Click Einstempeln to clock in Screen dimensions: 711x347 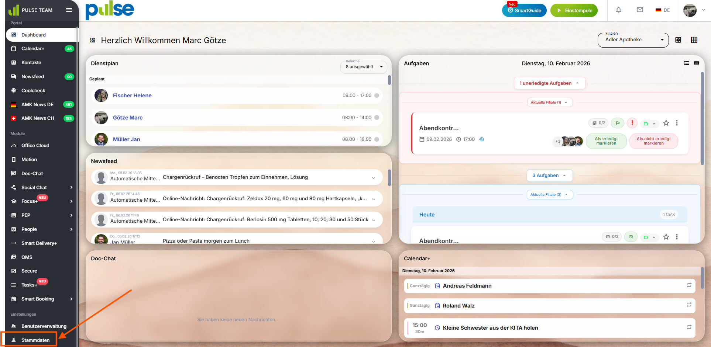click(574, 10)
